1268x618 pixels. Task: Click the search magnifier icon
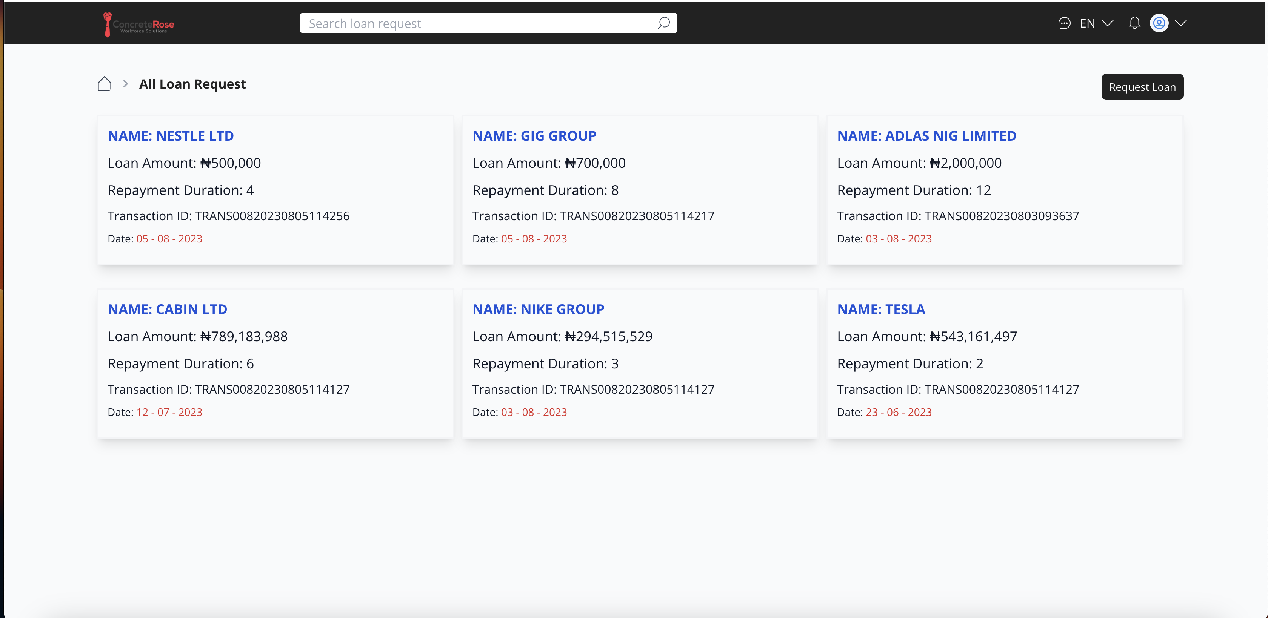[663, 23]
